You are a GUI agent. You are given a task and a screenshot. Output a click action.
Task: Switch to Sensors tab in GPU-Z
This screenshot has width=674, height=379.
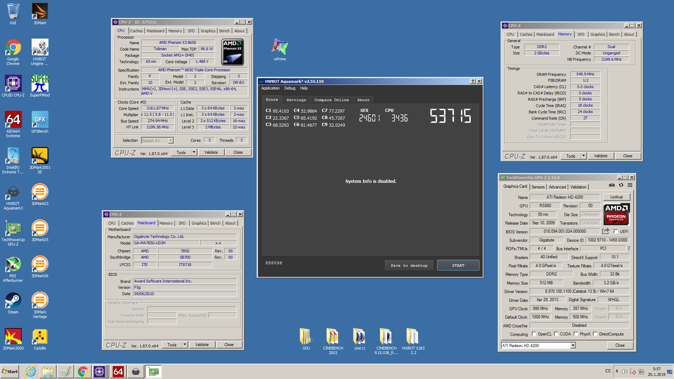click(x=538, y=187)
